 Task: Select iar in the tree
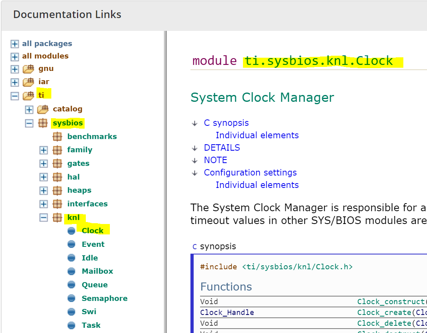(x=44, y=82)
